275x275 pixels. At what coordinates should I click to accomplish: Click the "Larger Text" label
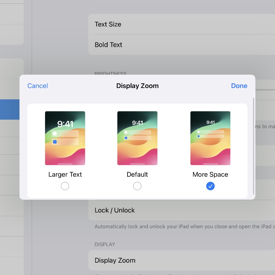[x=65, y=174]
